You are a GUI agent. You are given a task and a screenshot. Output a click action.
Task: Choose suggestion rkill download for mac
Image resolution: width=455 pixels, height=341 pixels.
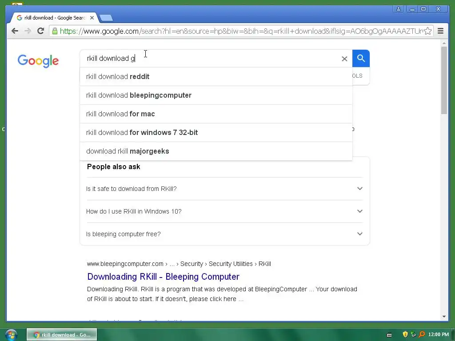216,114
